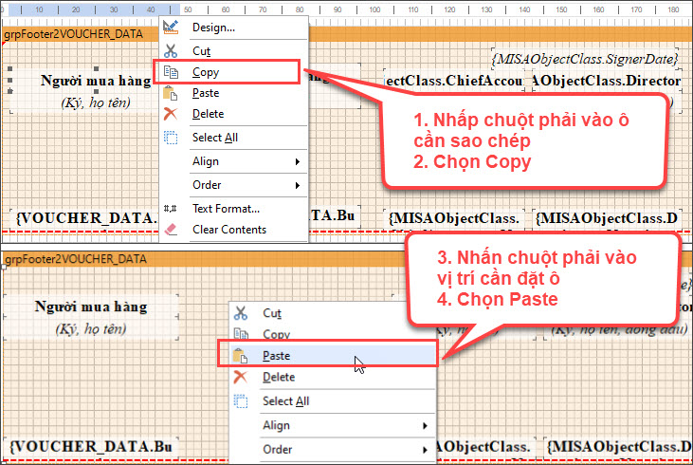The width and height of the screenshot is (693, 465).
Task: Choose Paste in the upper context menu
Action: 206,93
